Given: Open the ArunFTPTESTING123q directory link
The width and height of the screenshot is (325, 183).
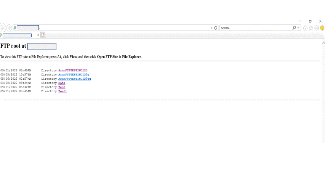Looking at the screenshot, I should coord(74,75).
